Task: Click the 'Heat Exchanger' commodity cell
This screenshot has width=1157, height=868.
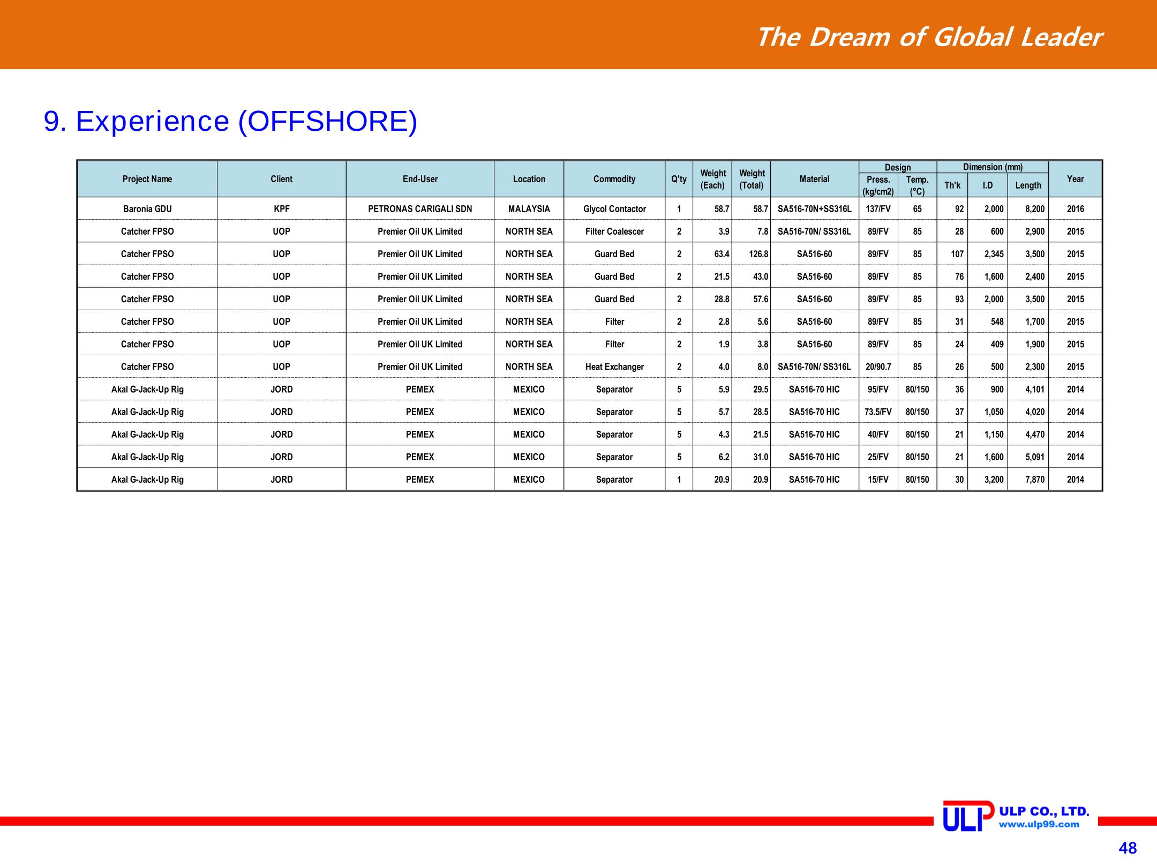Action: click(614, 367)
